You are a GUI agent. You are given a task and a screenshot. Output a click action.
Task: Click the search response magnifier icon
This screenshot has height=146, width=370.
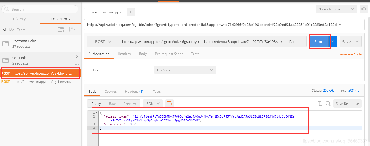[328, 103]
